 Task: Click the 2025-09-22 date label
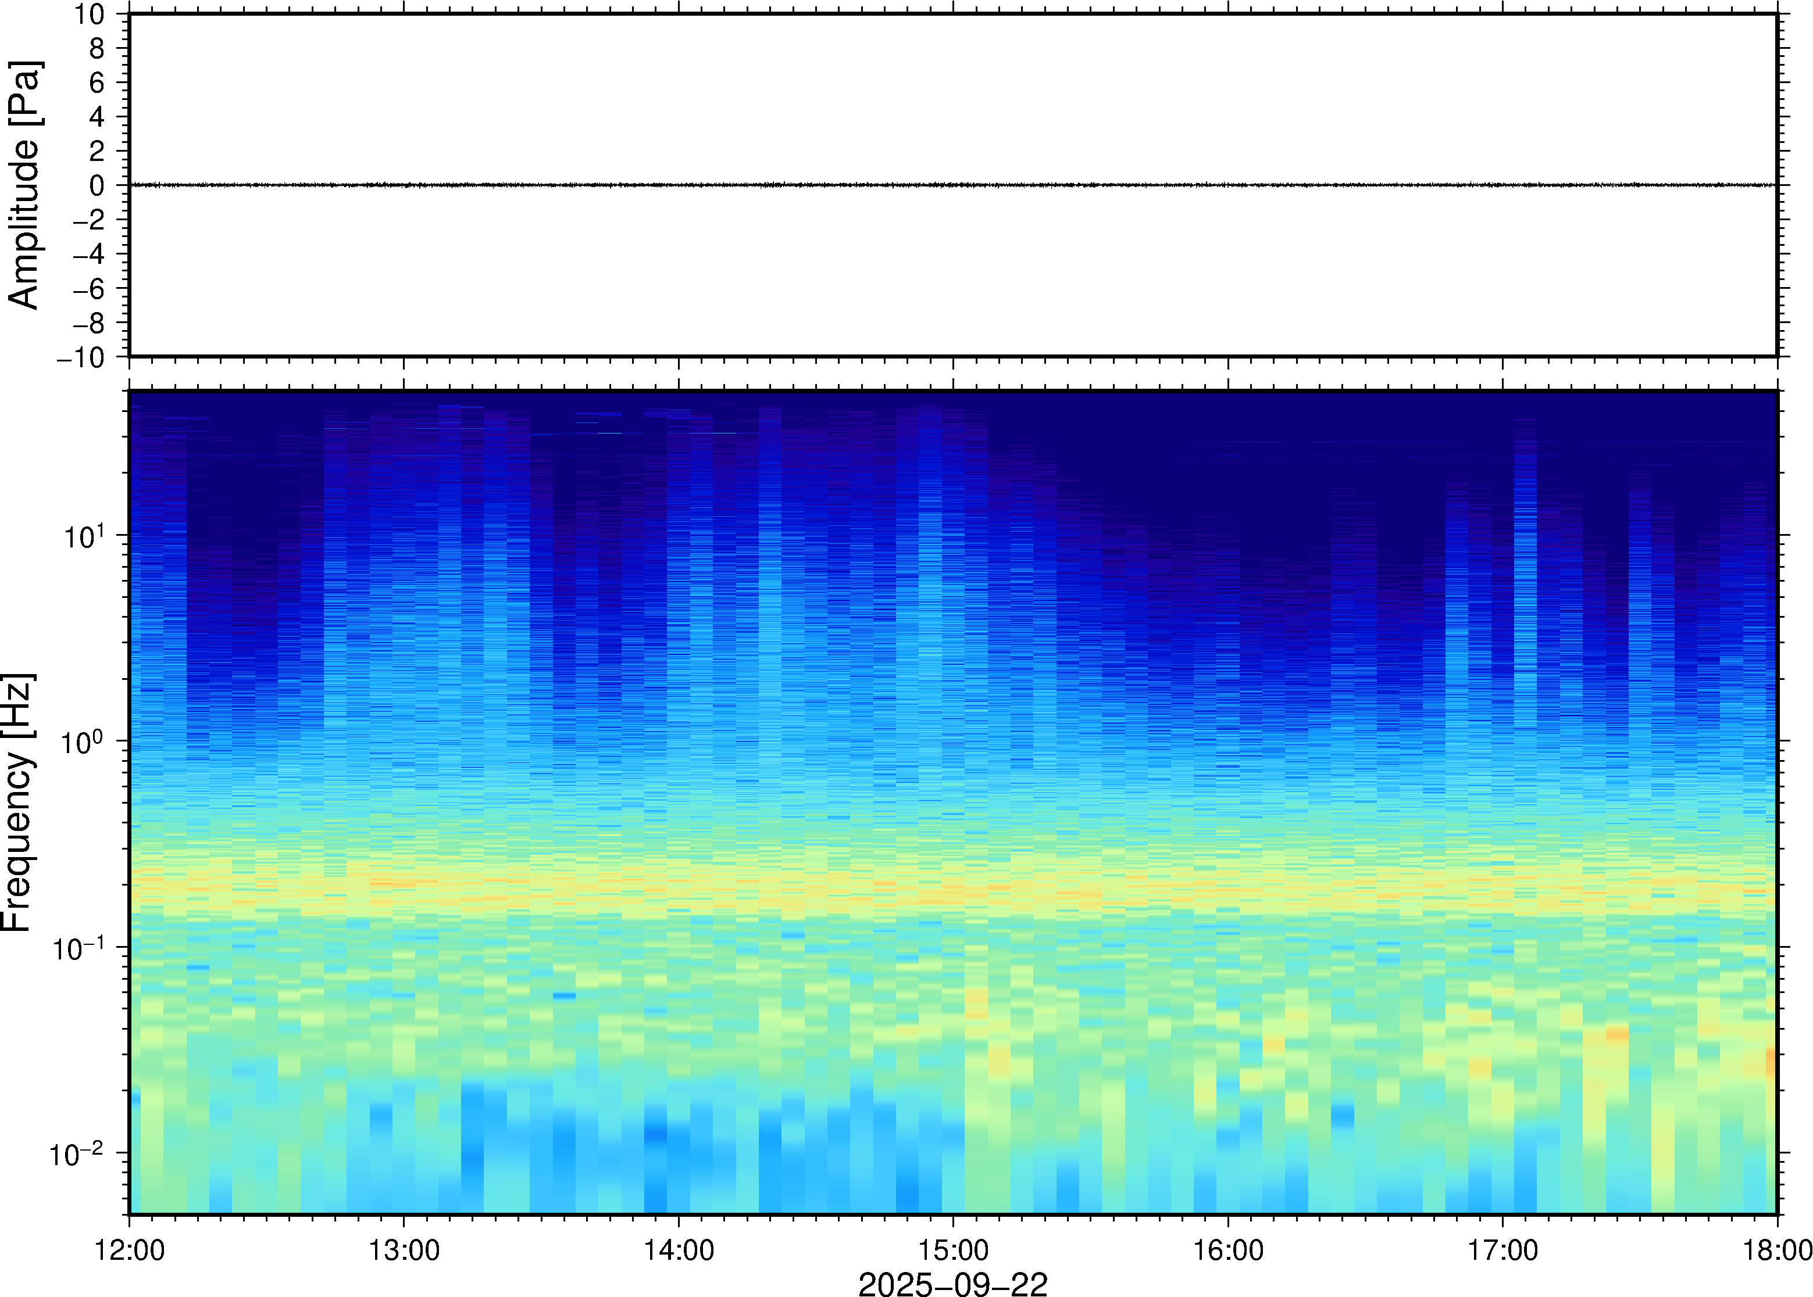952,1284
